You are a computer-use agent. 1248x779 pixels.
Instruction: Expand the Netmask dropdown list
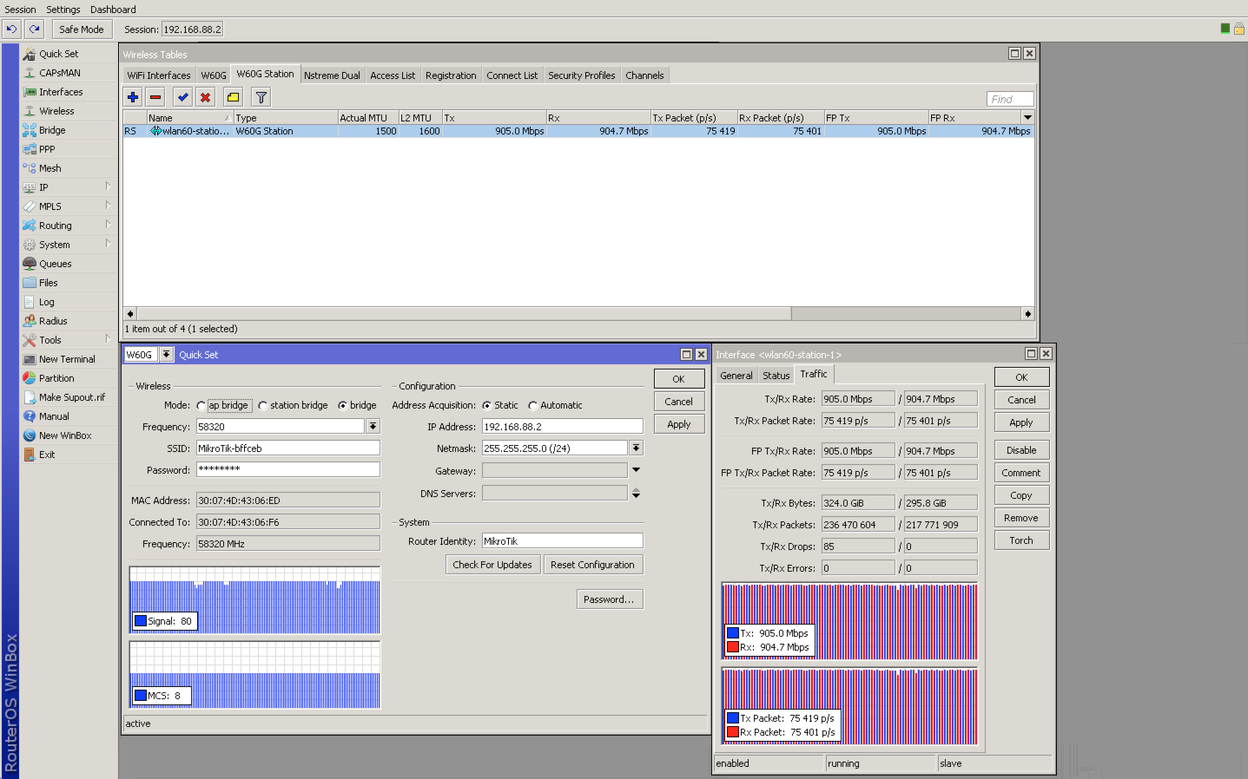click(636, 448)
